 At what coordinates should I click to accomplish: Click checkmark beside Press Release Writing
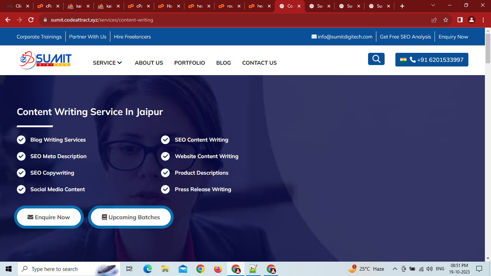(x=165, y=189)
